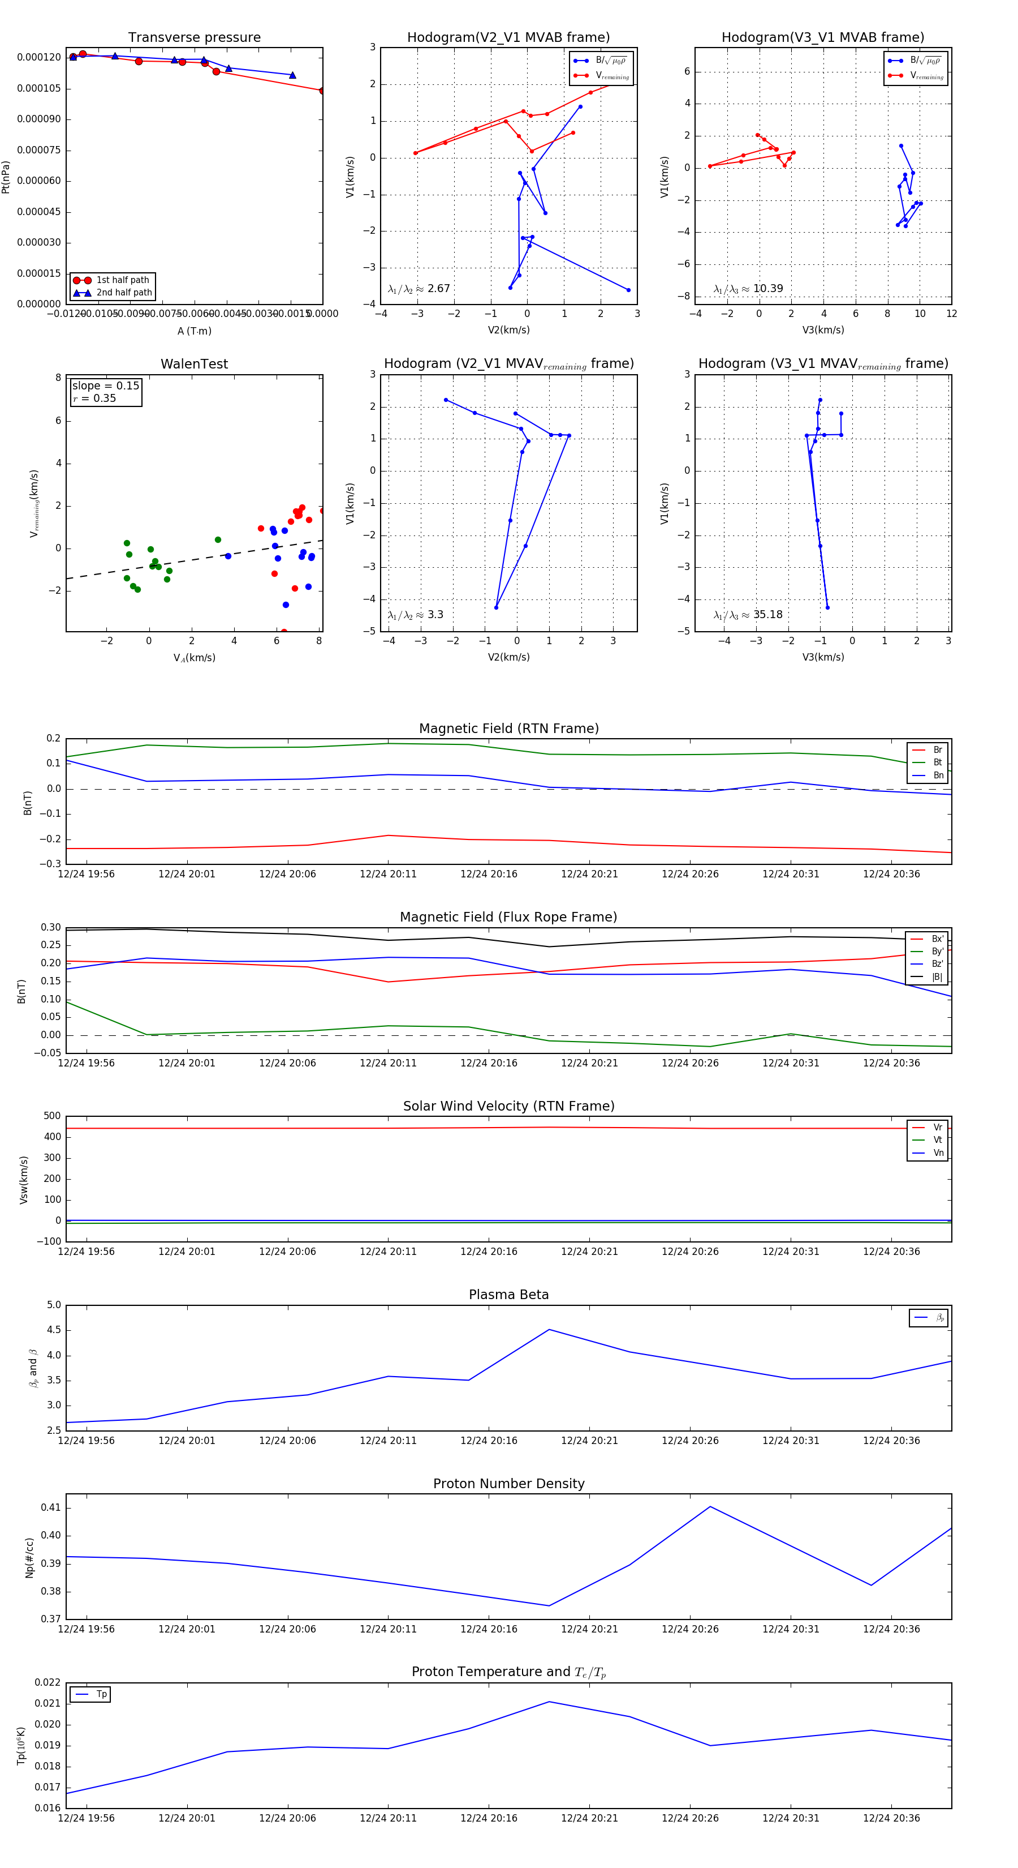
Task: Click the 'Magnetic Field (Flux Rope Frame)' title
Action: point(508,918)
